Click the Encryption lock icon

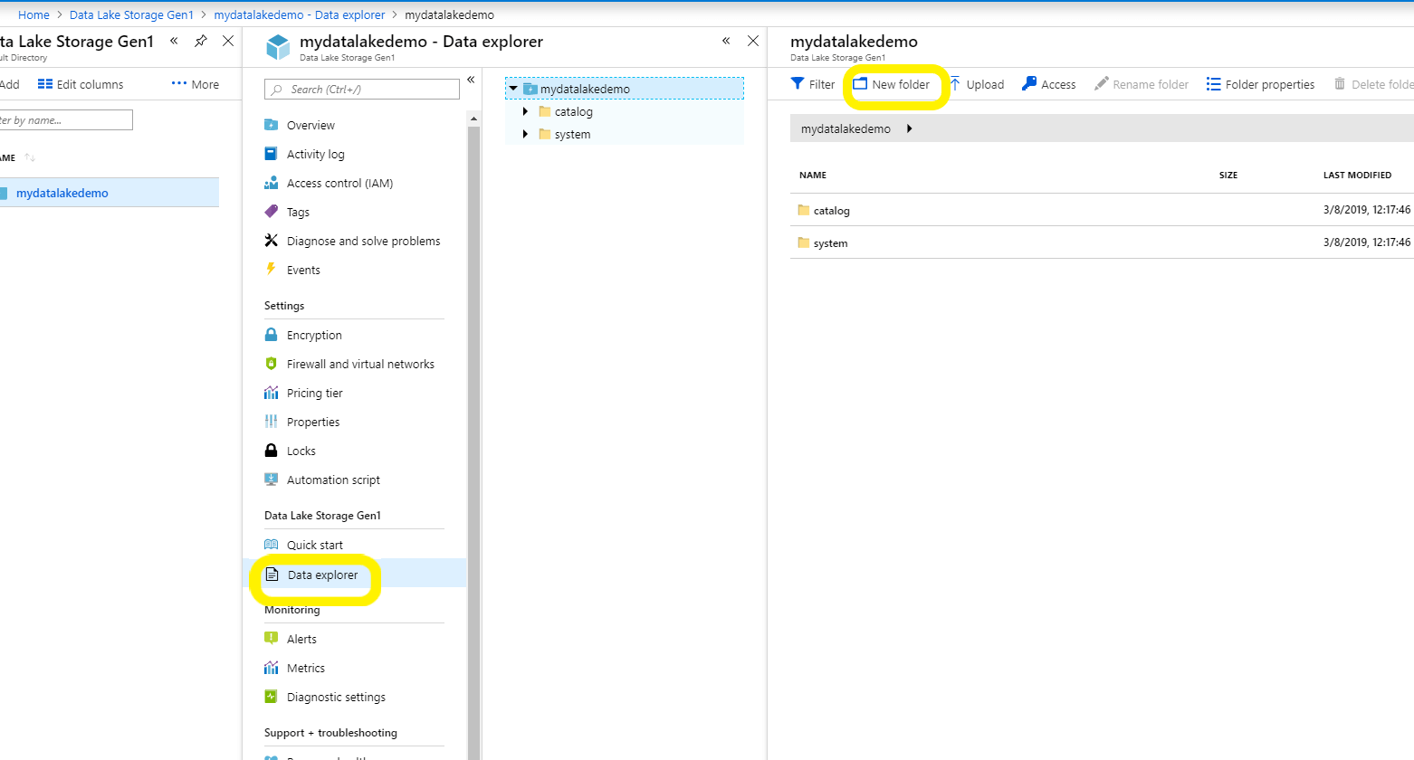(271, 335)
